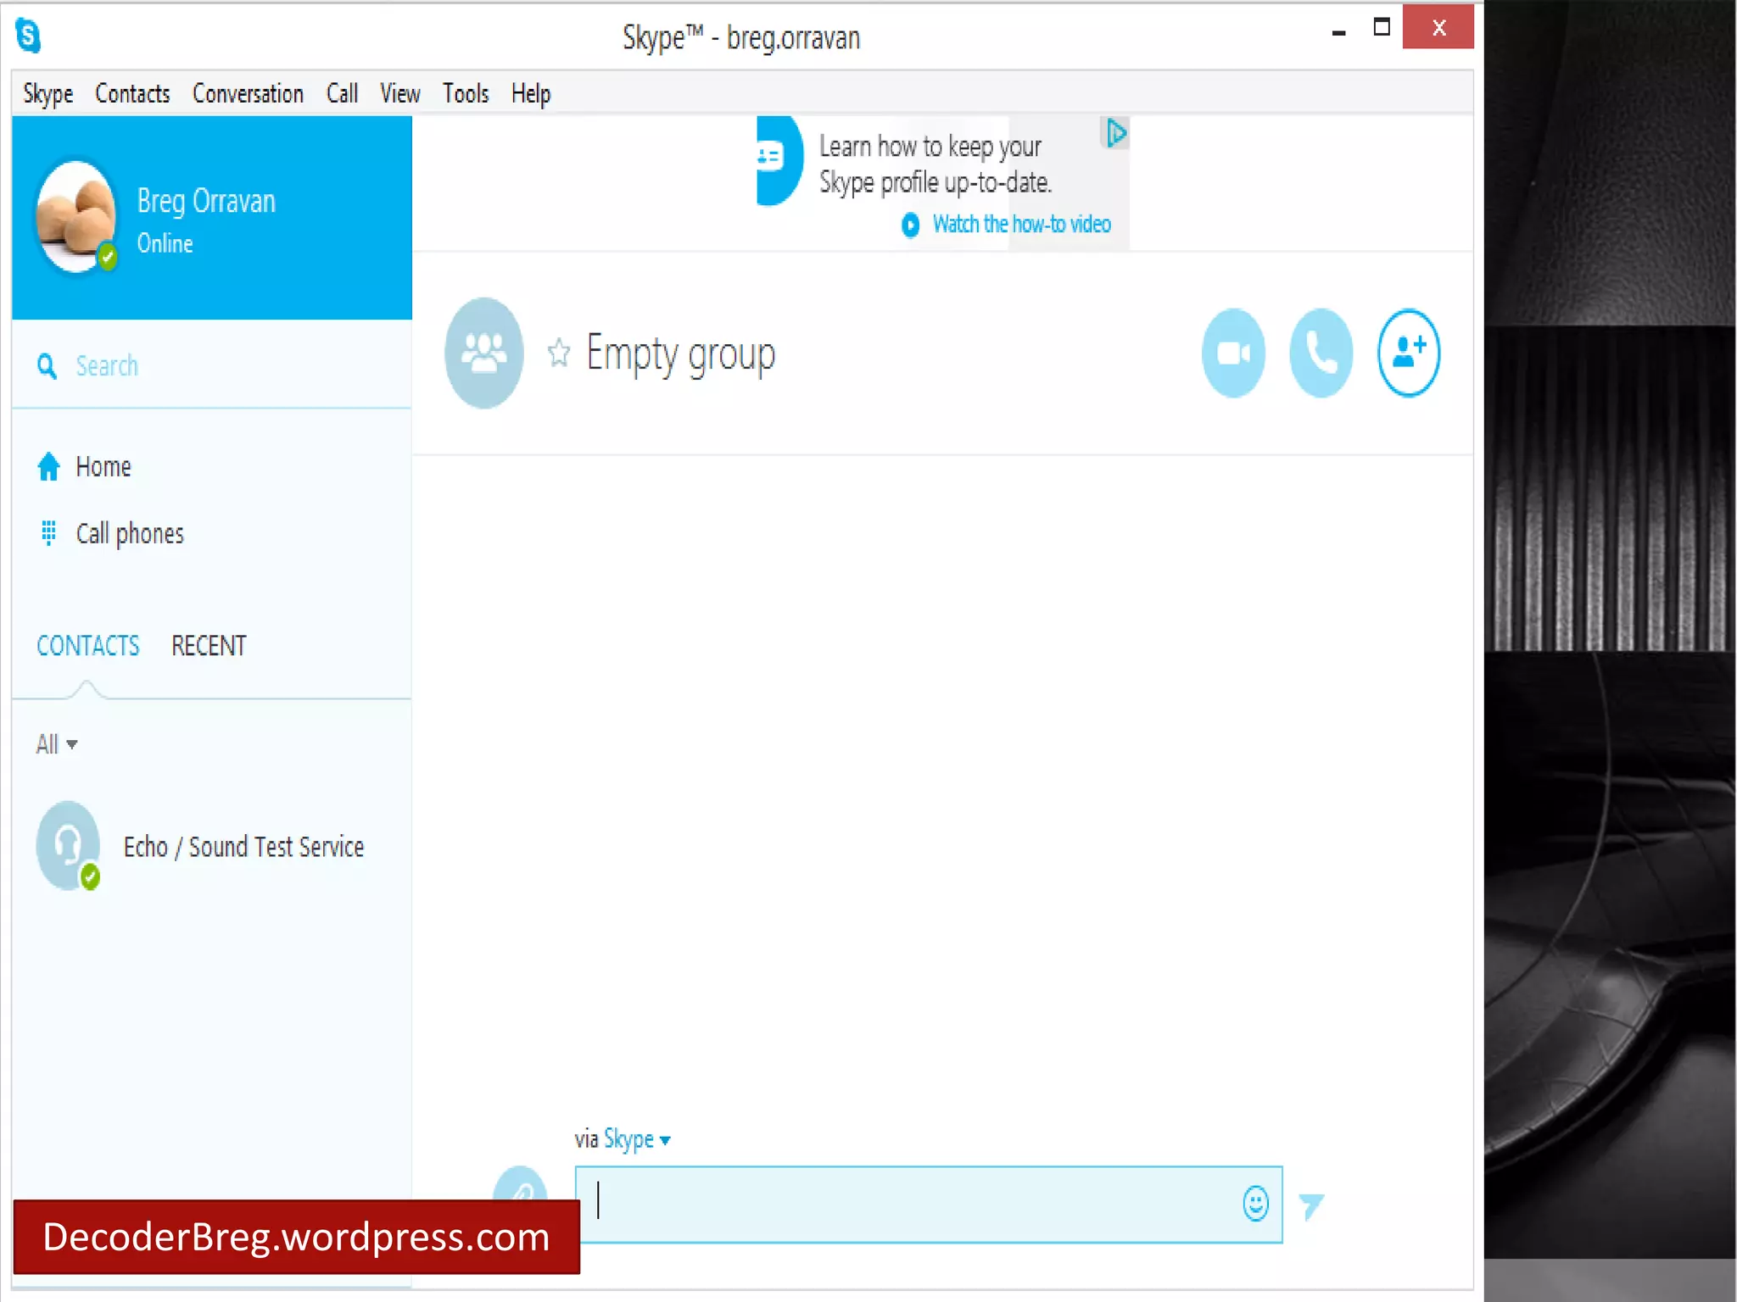
Task: Click Breg Orravan profile picture
Action: (75, 217)
